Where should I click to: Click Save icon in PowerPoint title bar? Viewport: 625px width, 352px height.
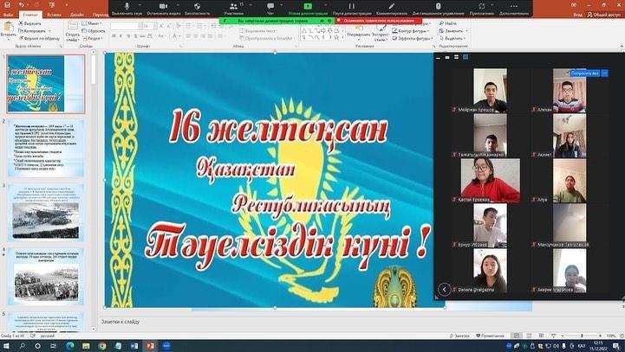(7, 5)
